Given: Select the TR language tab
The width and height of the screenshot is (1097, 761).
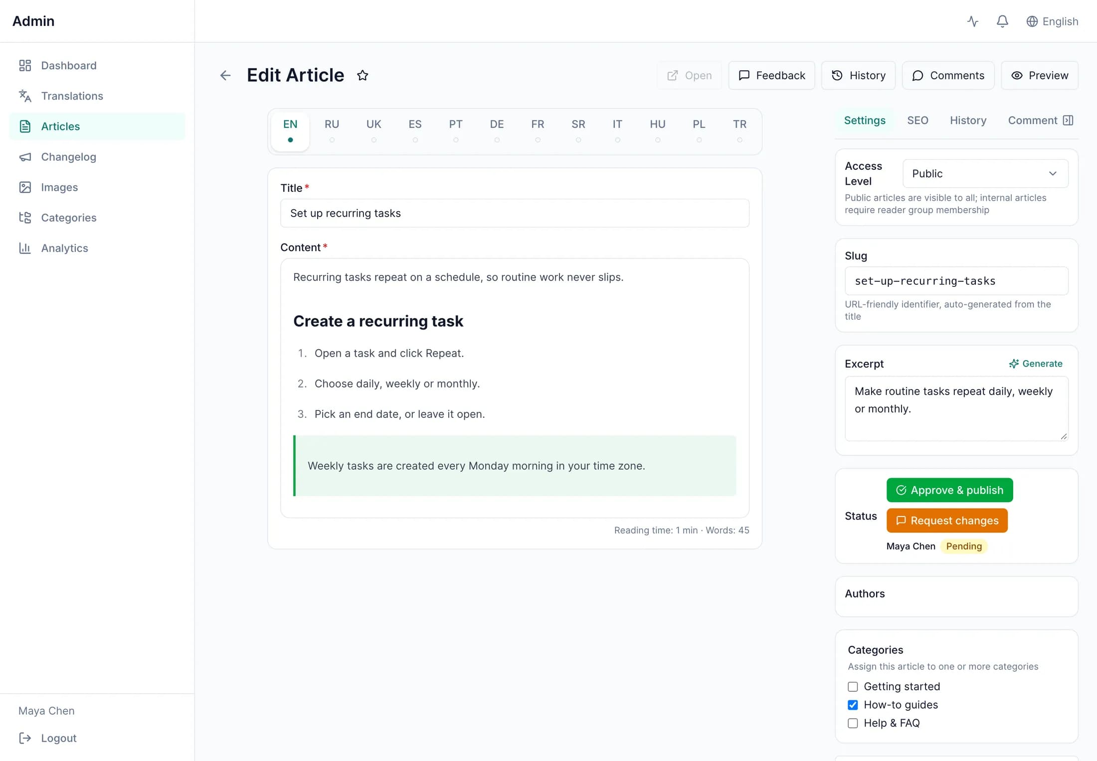Looking at the screenshot, I should [739, 131].
